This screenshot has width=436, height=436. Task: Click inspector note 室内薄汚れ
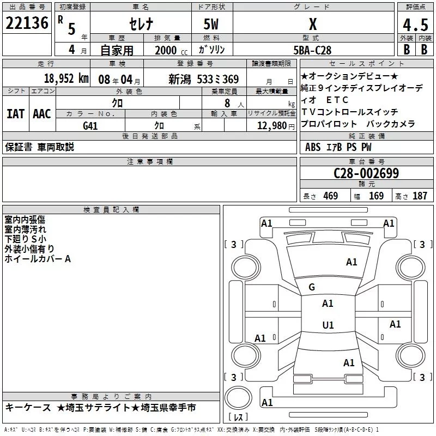point(25,229)
